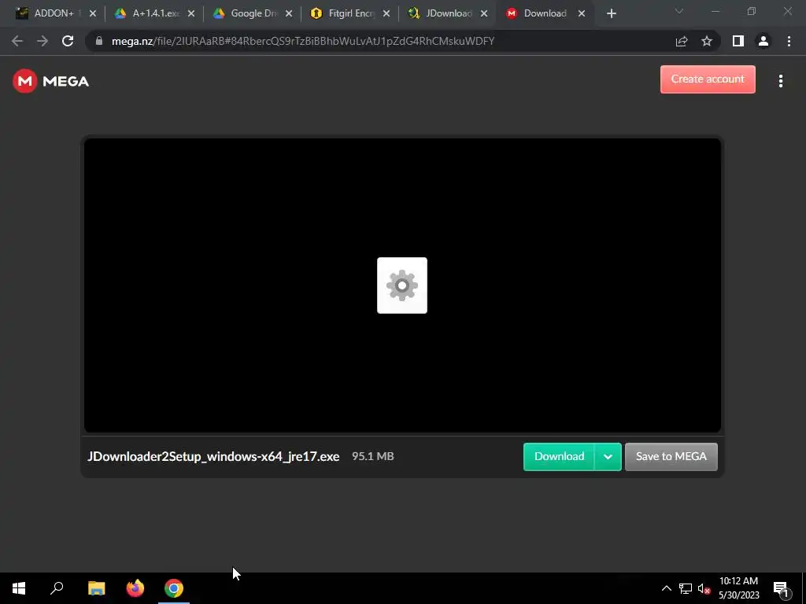Bookmark this page with the star icon
Image resolution: width=806 pixels, height=604 pixels.
707,41
